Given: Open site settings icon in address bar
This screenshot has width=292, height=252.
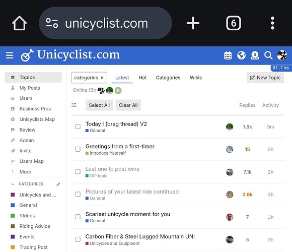Looking at the screenshot, I should point(52,23).
